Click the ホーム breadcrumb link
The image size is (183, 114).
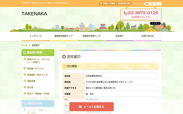coord(24,45)
